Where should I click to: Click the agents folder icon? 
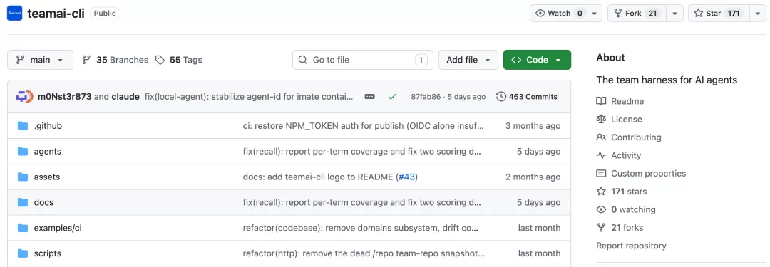23,151
